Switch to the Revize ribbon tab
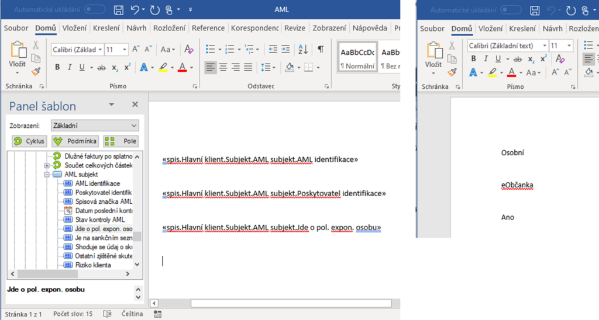 tap(295, 28)
